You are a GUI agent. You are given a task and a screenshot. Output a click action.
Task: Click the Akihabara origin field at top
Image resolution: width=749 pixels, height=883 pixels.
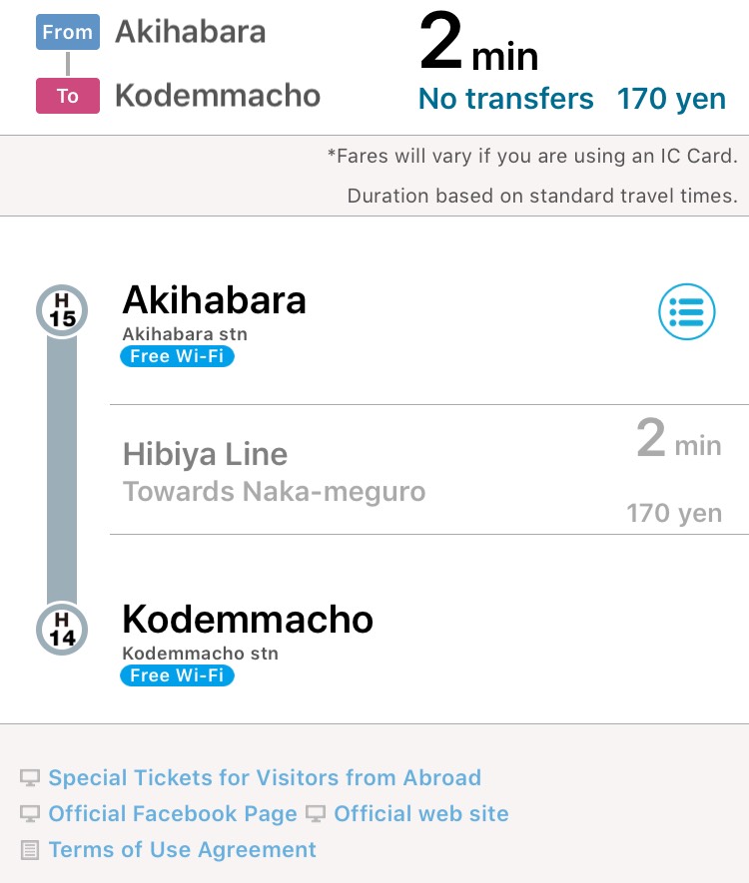[191, 32]
